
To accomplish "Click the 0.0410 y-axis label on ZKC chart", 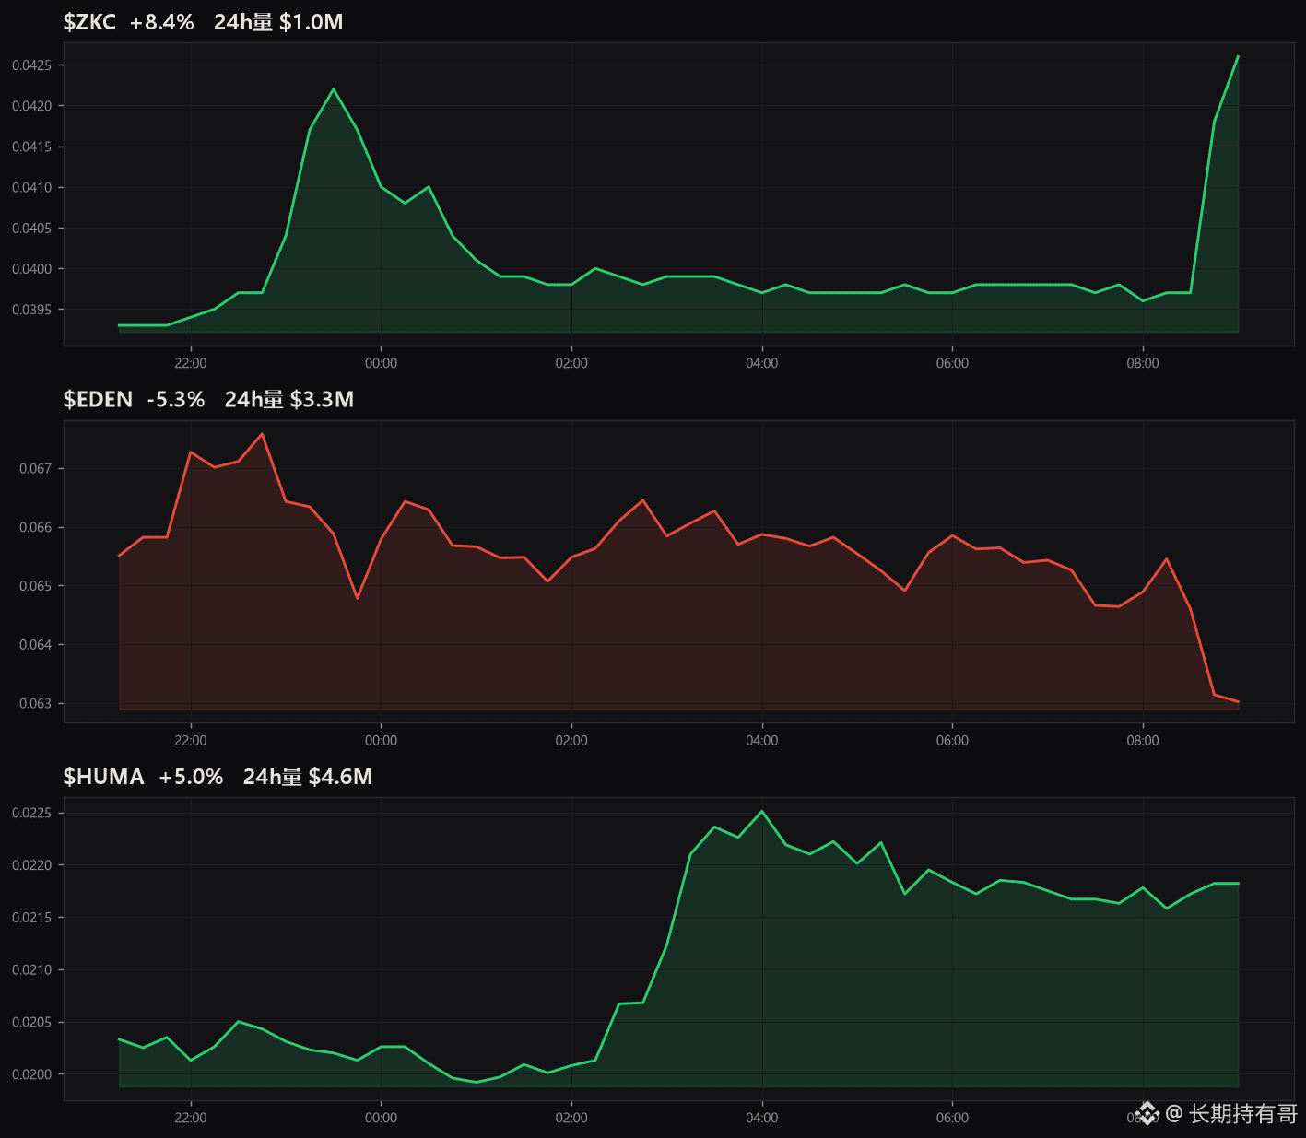I will (x=32, y=187).
